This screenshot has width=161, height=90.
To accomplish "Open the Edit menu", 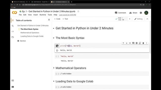I will click(x=25, y=15).
